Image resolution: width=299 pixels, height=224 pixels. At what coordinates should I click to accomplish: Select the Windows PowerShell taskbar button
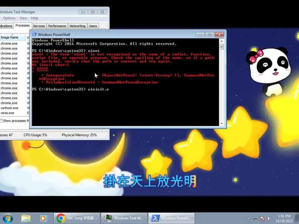click(171, 218)
